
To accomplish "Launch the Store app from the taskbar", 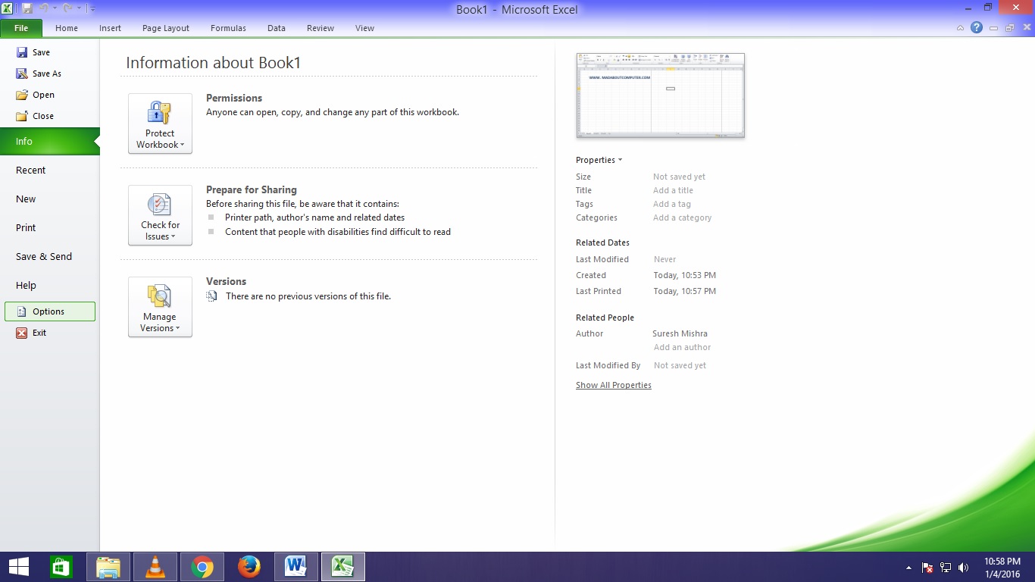I will (61, 567).
